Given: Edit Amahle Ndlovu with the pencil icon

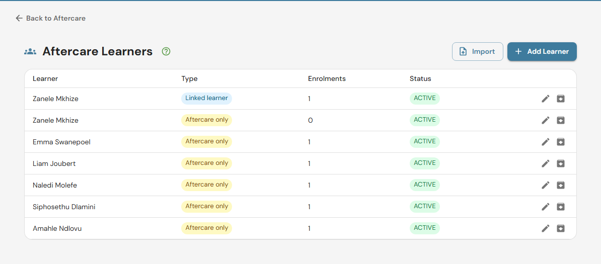Looking at the screenshot, I should click(x=545, y=228).
